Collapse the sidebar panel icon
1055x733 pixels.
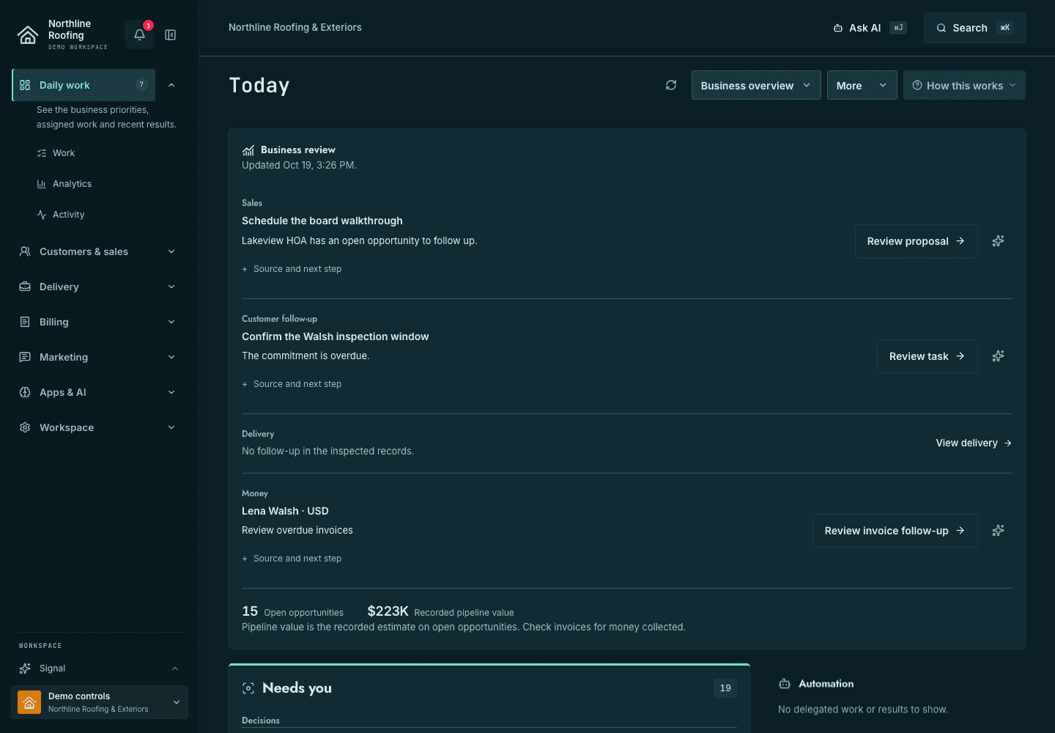click(x=171, y=34)
